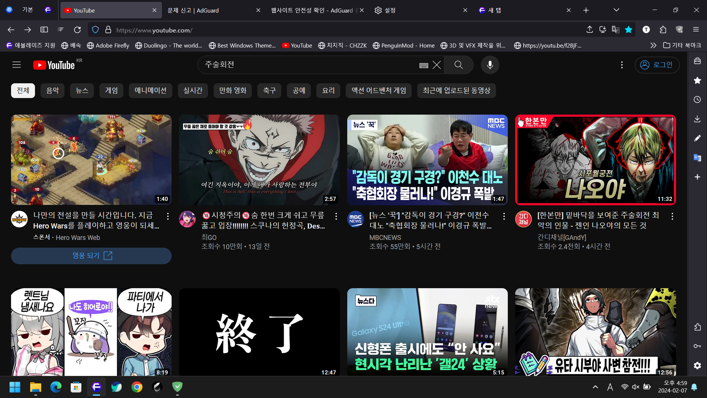
Task: Click the 영웅 되기 ad button
Action: [91, 256]
